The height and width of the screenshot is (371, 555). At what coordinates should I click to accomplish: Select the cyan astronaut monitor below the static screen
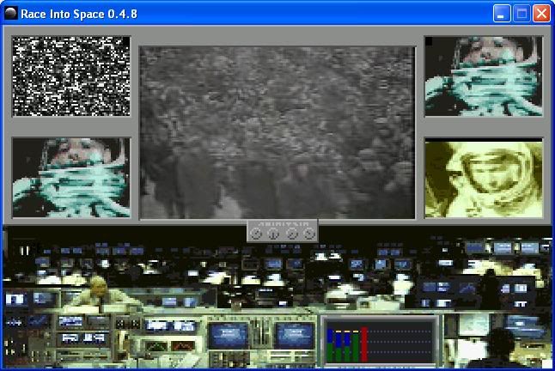(71, 178)
